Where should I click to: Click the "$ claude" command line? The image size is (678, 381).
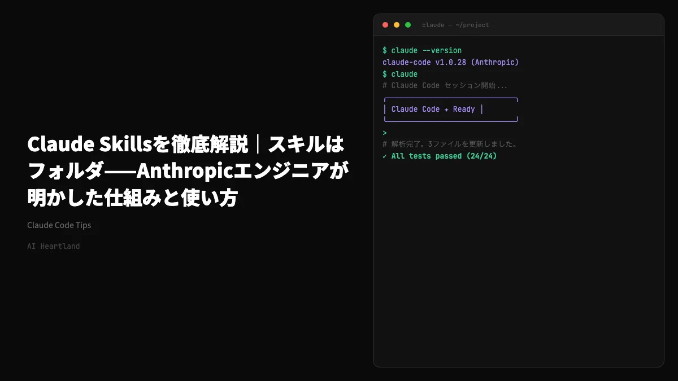coord(401,74)
